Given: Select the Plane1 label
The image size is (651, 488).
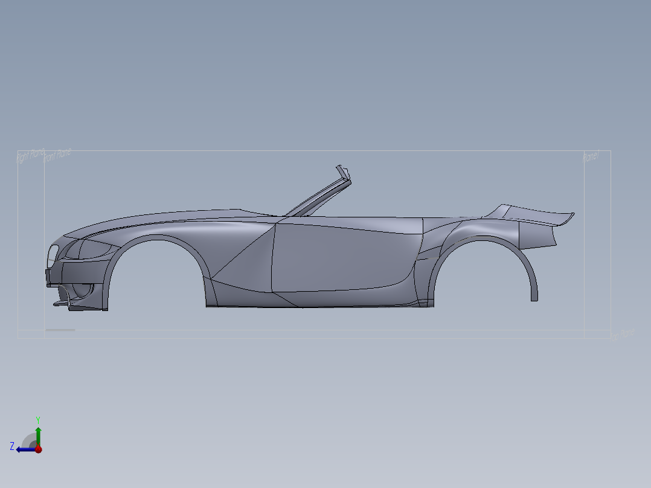Looking at the screenshot, I should pos(591,156).
